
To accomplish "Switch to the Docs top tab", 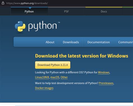I will click(x=104, y=11).
